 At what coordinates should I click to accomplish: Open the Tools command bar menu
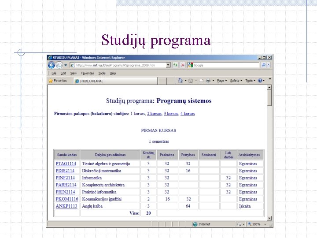point(250,81)
